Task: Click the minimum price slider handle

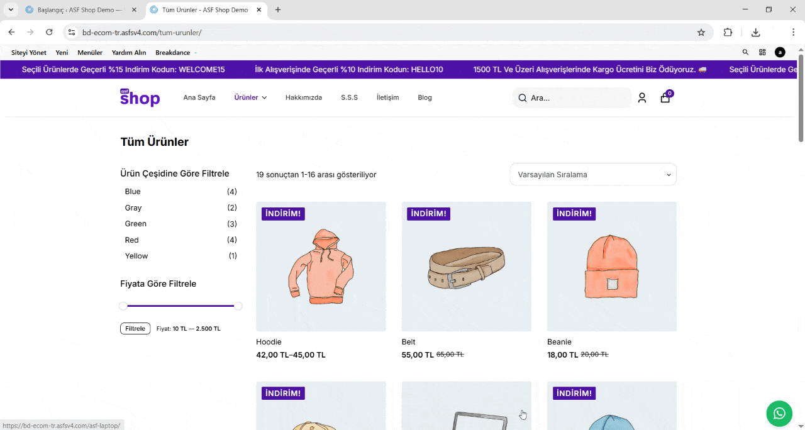Action: [123, 306]
